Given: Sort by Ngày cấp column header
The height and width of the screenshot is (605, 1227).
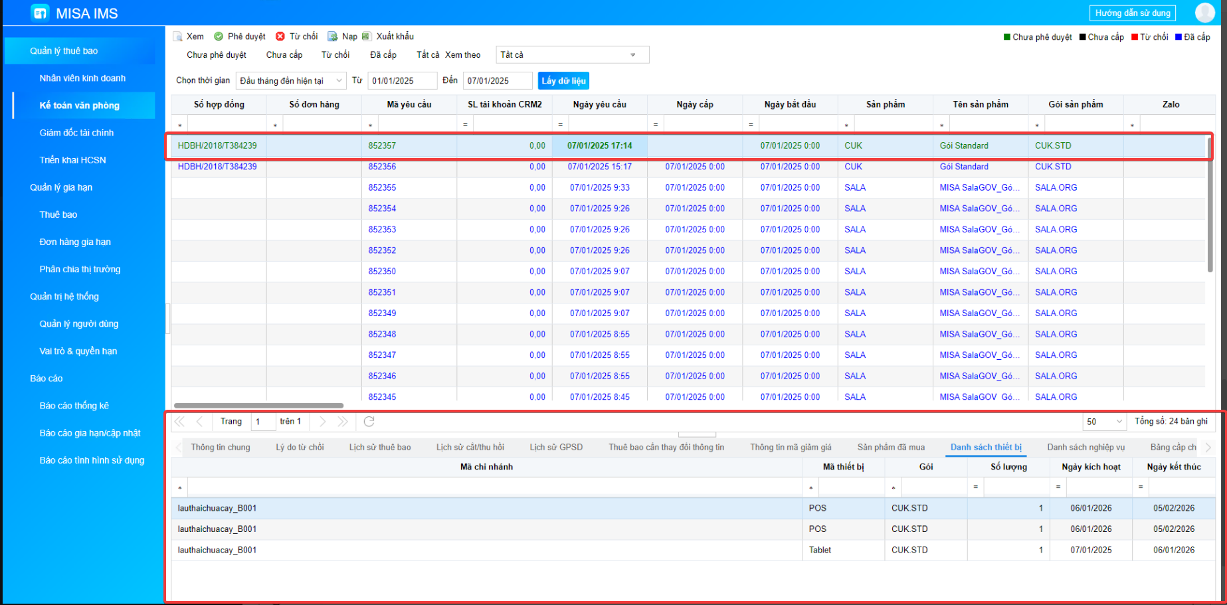Looking at the screenshot, I should point(695,104).
